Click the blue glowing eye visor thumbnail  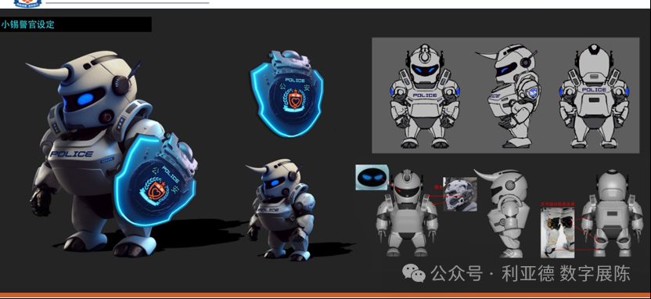pos(372,178)
